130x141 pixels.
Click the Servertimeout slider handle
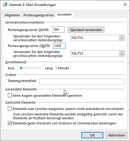[x=21, y=68]
